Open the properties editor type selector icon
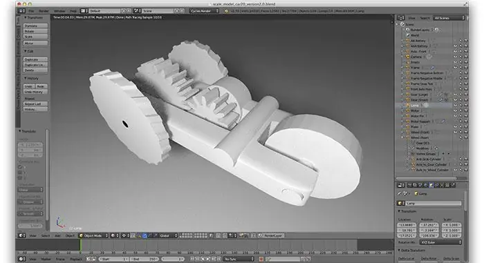Image resolution: width=484 pixels, height=263 pixels. pos(400,185)
